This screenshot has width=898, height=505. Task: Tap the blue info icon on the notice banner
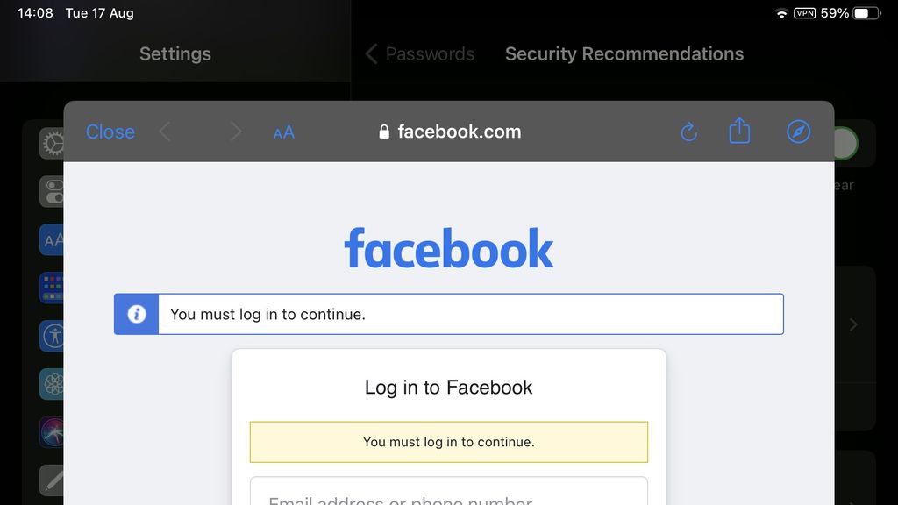[x=136, y=313]
